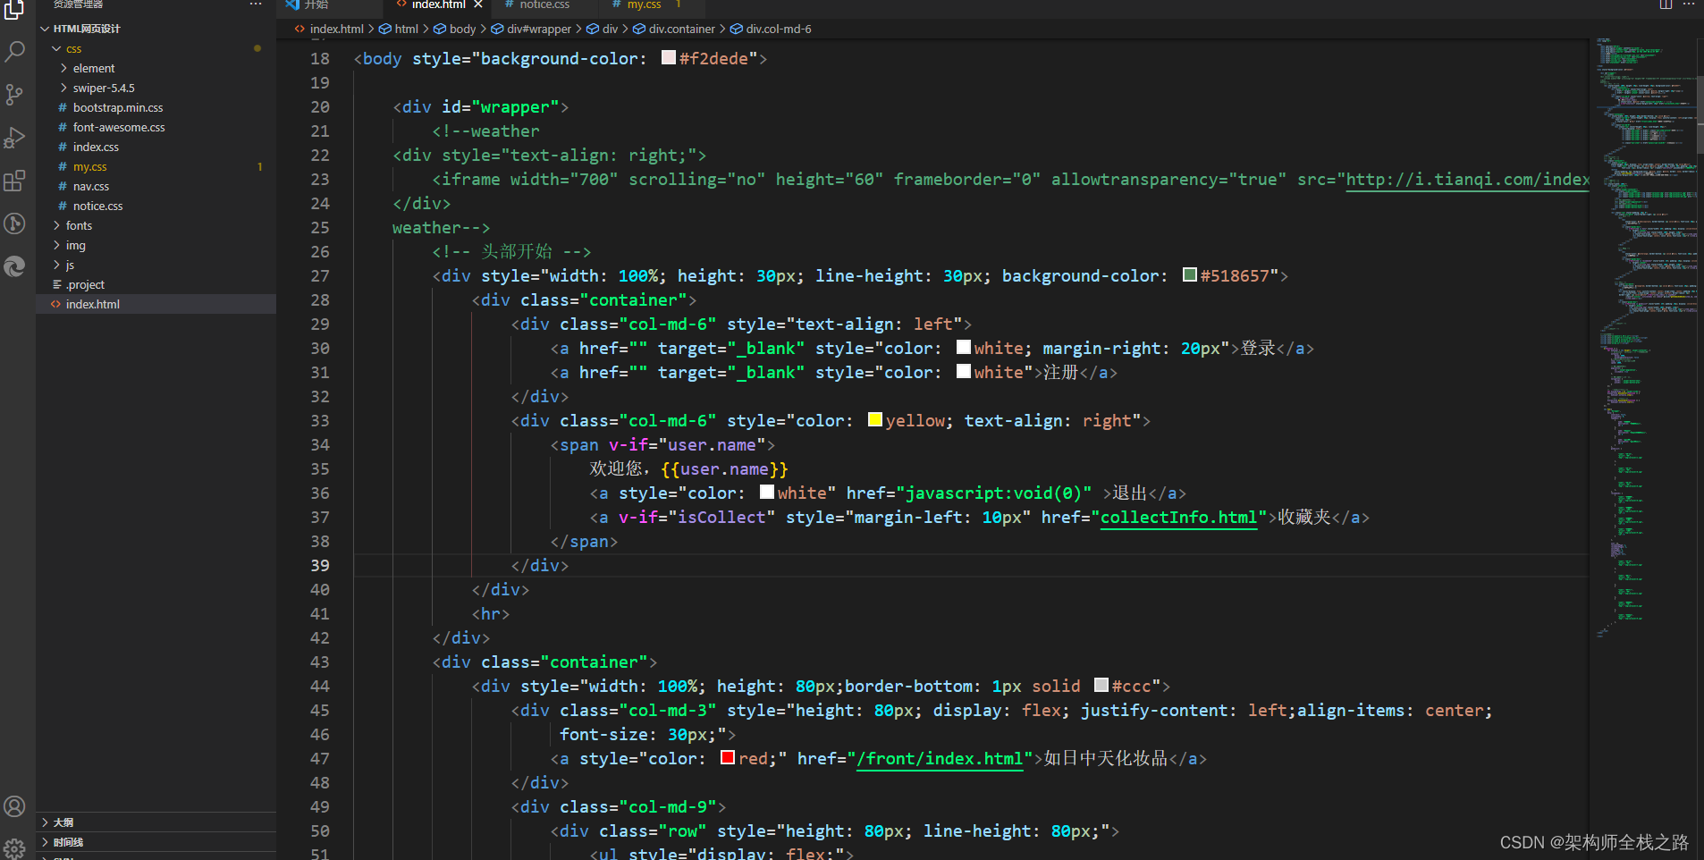Click the div.container breadcrumb segment
Viewport: 1704px width, 860px height.
coord(681,29)
